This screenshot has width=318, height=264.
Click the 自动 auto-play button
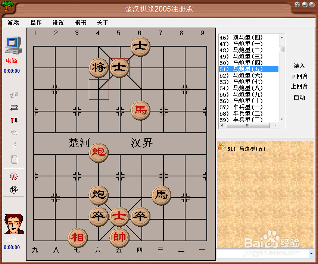point(299,97)
